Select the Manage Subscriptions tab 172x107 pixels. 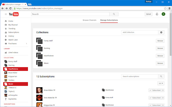click(109, 20)
